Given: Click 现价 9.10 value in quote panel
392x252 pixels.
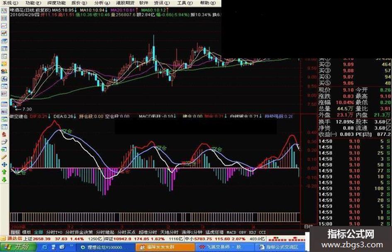Looking at the screenshot, I should point(348,90).
